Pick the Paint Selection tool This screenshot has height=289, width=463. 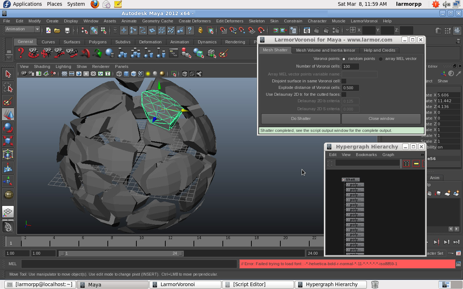[x=8, y=101]
